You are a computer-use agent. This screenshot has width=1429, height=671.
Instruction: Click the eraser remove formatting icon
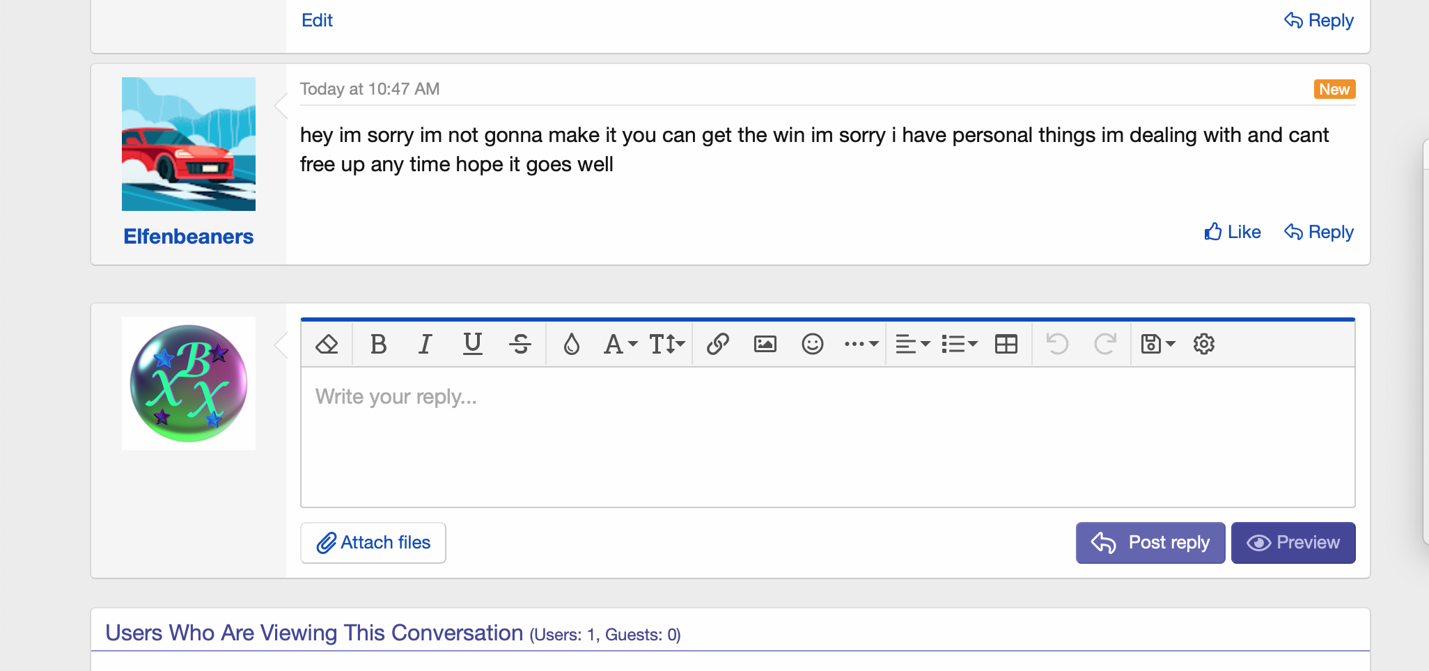[x=327, y=344]
